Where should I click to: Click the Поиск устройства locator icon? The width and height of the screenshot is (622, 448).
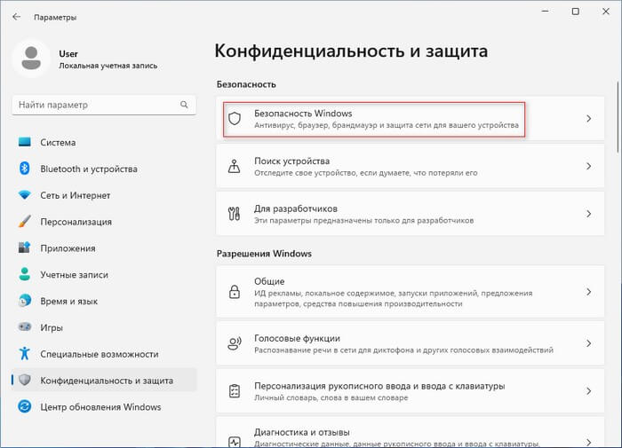[x=234, y=167]
